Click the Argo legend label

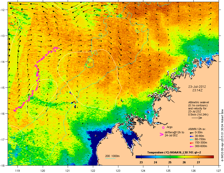170,127
